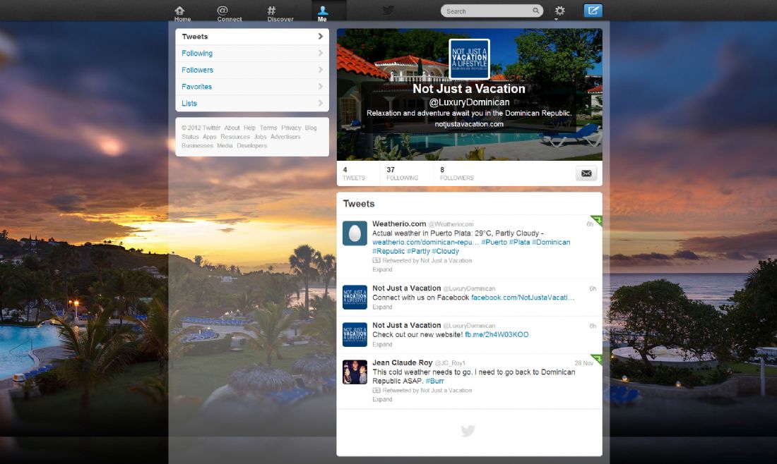Click avatar of the Connect with us on Facebook tweet
Image resolution: width=777 pixels, height=464 pixels.
tap(355, 298)
